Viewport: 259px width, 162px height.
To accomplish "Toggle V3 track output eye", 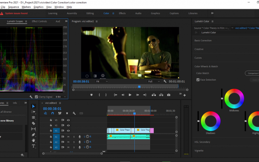I will (x=68, y=120).
